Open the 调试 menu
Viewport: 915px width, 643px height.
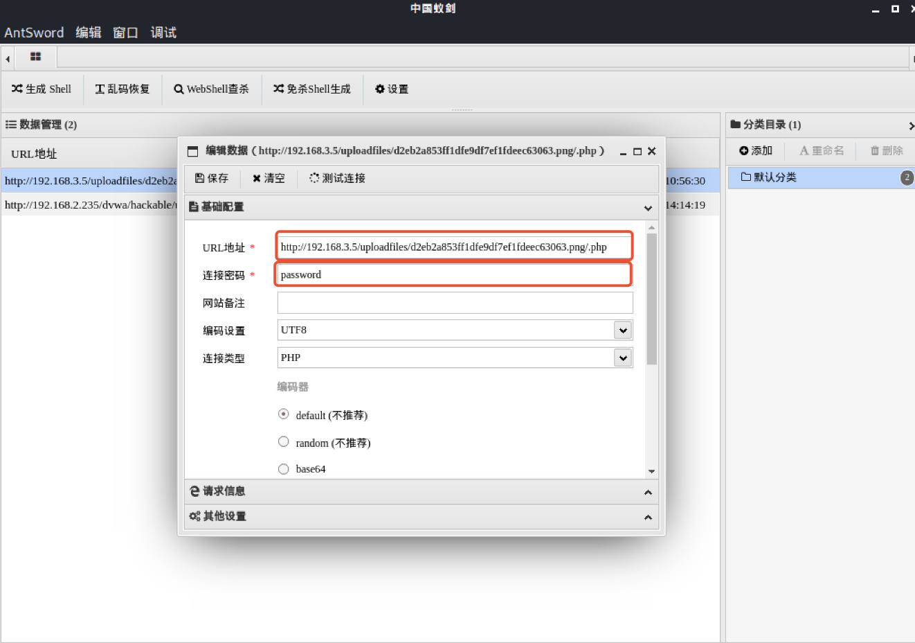pyautogui.click(x=163, y=33)
